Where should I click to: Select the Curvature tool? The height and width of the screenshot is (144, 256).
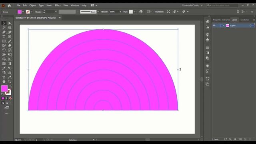tap(10, 32)
